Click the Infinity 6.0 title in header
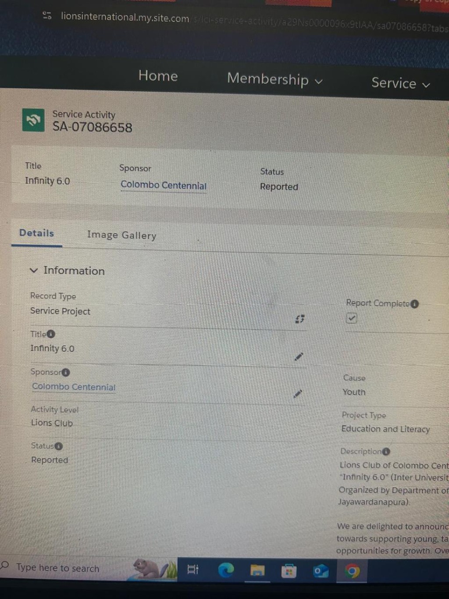The image size is (449, 599). [x=47, y=181]
